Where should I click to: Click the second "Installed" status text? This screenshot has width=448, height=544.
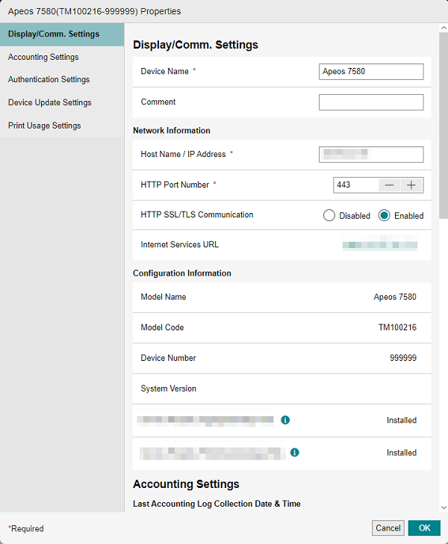coord(402,453)
